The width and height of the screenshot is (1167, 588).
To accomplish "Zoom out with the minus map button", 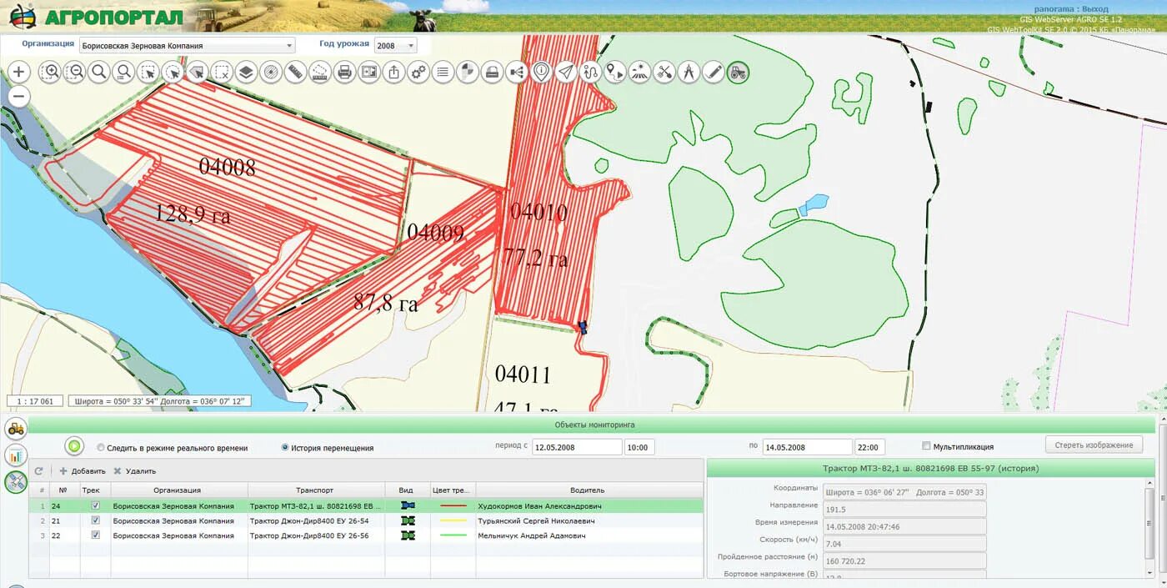I will [18, 97].
